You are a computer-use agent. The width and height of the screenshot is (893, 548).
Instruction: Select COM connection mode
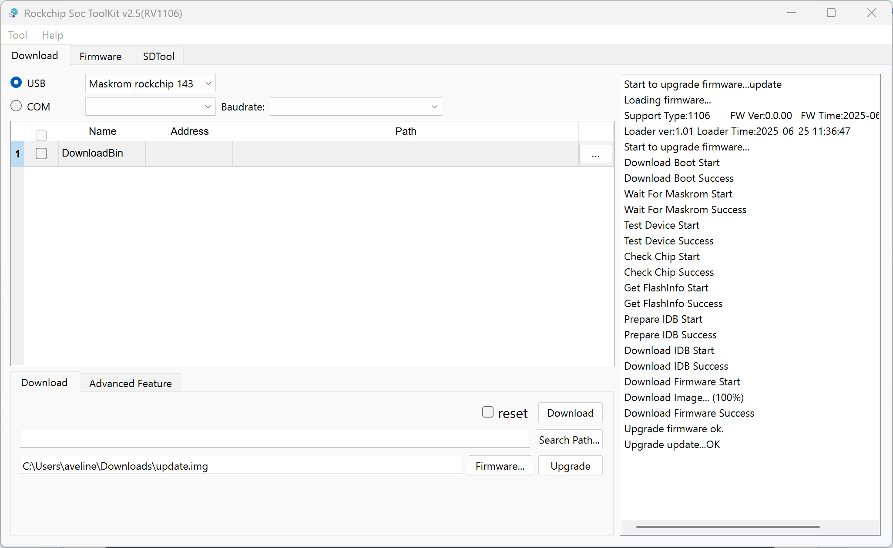click(16, 106)
